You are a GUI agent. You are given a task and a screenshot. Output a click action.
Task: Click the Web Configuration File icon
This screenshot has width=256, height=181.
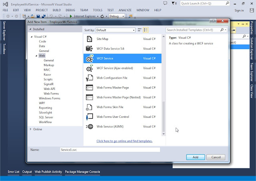click(x=89, y=78)
